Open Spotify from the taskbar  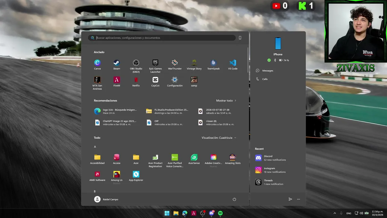[x=220, y=213]
